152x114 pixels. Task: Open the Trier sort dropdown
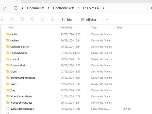[68, 20]
